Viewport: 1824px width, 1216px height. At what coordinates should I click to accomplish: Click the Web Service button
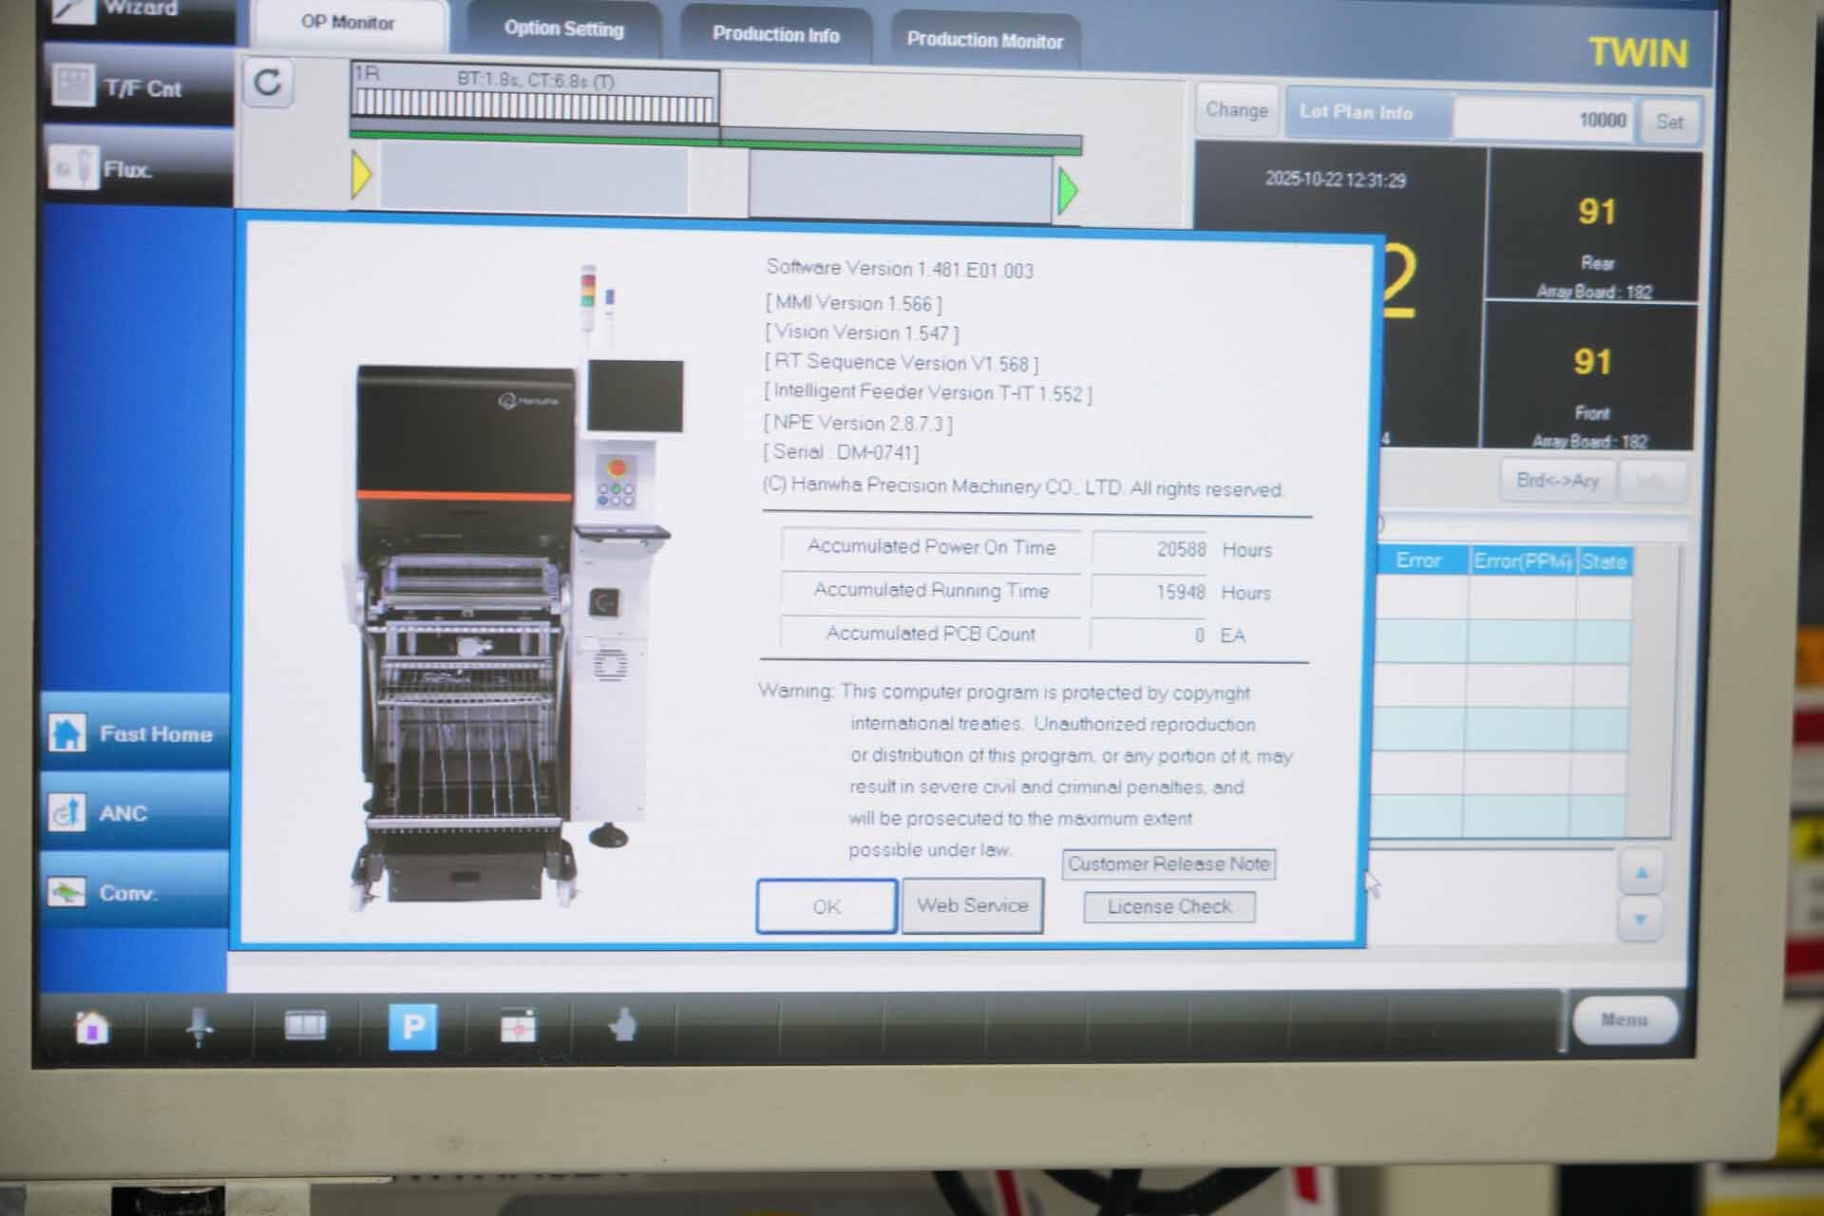coord(972,905)
